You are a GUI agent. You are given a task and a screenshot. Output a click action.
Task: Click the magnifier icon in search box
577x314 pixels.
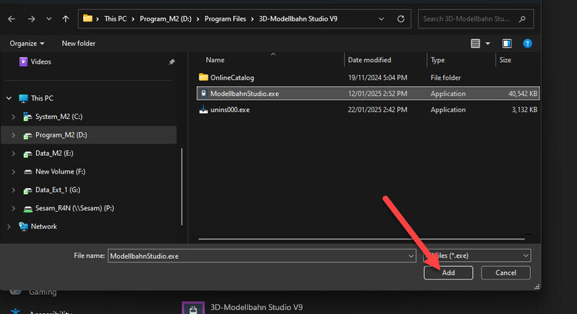[x=522, y=18]
